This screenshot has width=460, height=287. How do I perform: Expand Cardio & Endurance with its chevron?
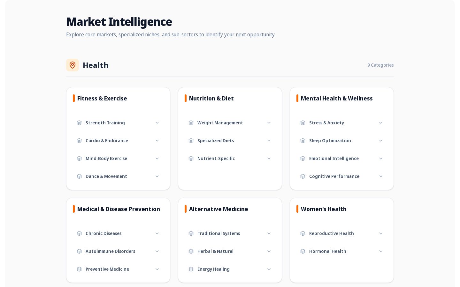(157, 141)
